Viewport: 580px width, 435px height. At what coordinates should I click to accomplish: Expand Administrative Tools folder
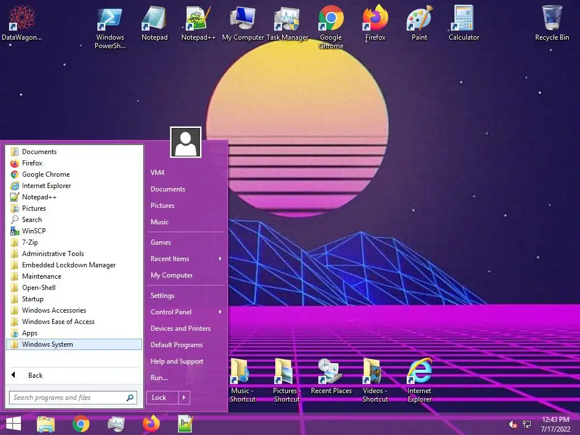coord(74,254)
